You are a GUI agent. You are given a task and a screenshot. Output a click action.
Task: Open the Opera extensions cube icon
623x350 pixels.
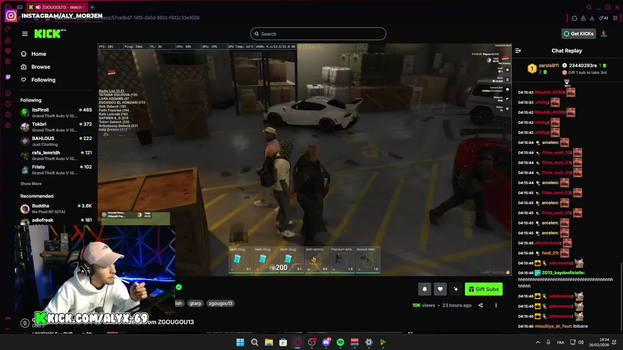(x=574, y=18)
